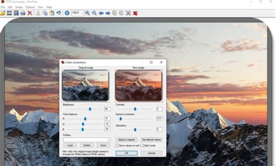Click the Brightness slider handle

pyautogui.click(x=90, y=109)
